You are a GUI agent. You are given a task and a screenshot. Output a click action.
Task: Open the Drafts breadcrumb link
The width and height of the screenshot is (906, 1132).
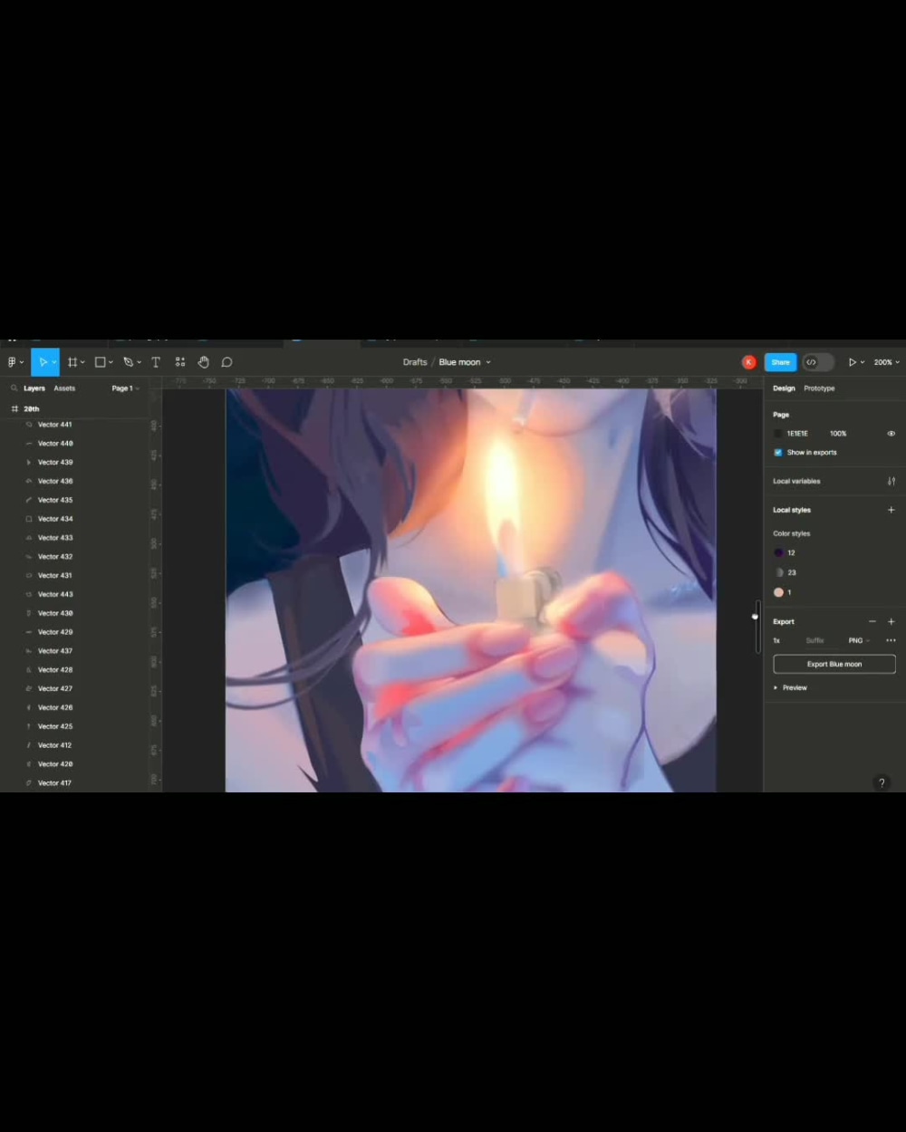point(415,362)
